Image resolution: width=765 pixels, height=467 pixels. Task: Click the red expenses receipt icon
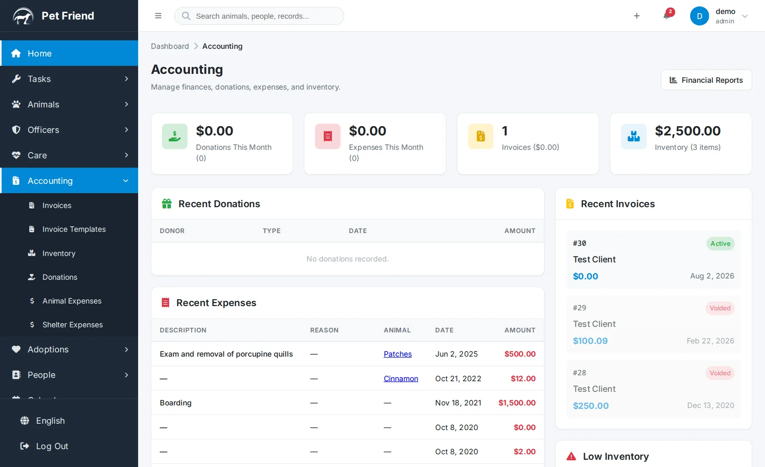328,136
